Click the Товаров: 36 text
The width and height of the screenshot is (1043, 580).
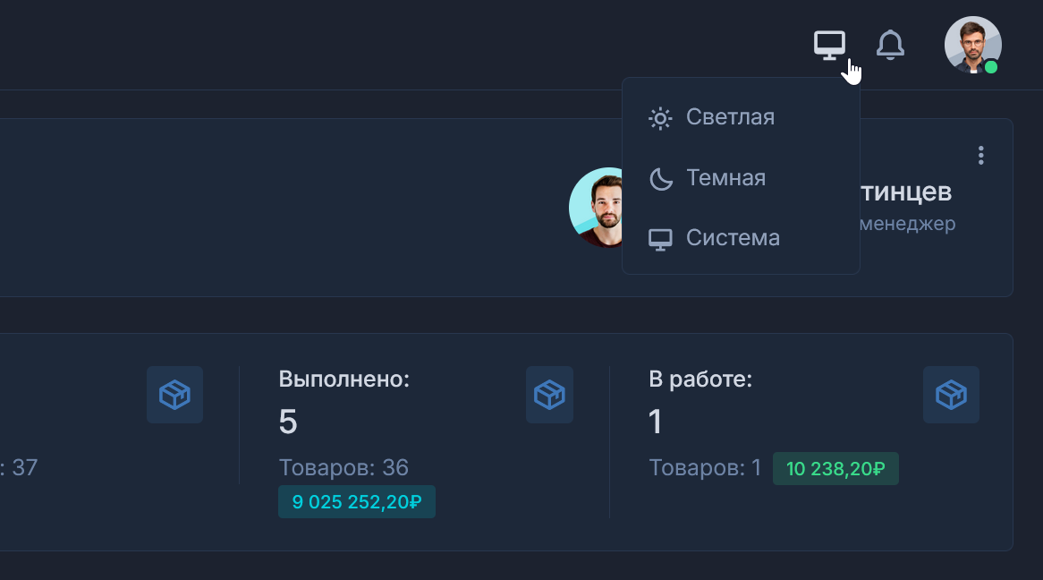coord(343,467)
